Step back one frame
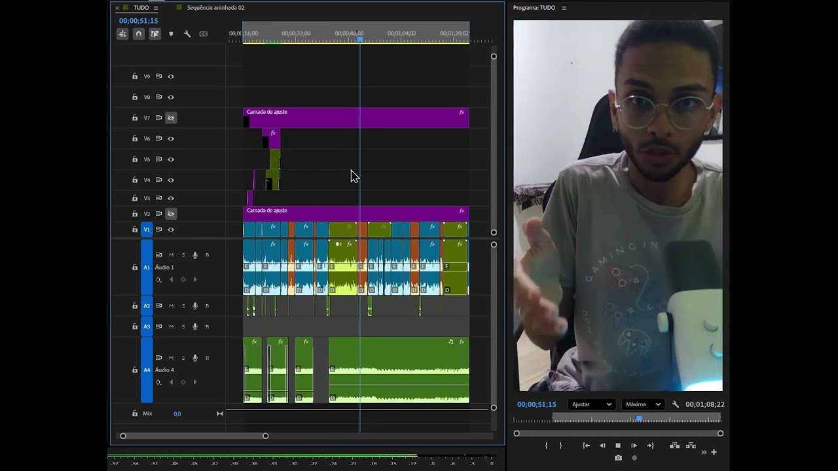Image resolution: width=838 pixels, height=471 pixels. (602, 445)
